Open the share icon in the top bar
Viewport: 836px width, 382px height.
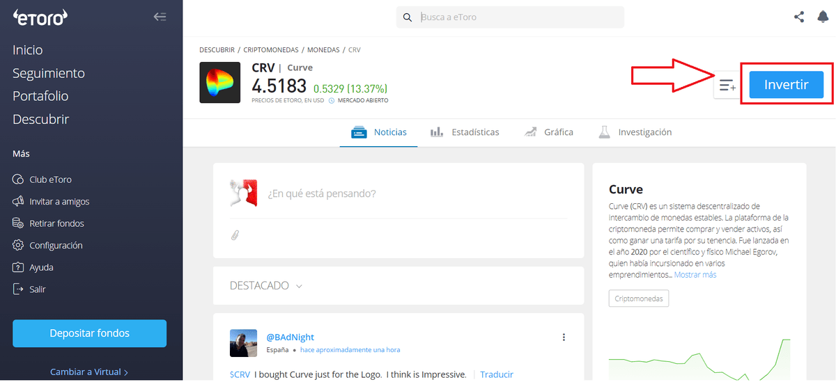coord(799,17)
